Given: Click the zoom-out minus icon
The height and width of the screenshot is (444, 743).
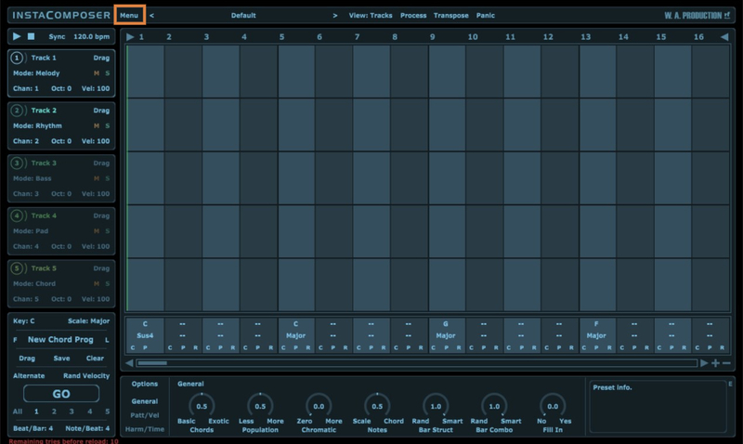Looking at the screenshot, I should tap(726, 363).
